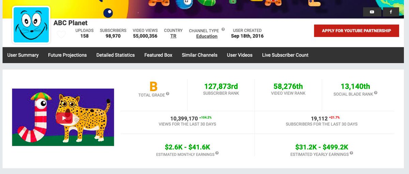Click the Estimated Yearly Earnings help icon
Image resolution: width=409 pixels, height=174 pixels.
tap(351, 154)
